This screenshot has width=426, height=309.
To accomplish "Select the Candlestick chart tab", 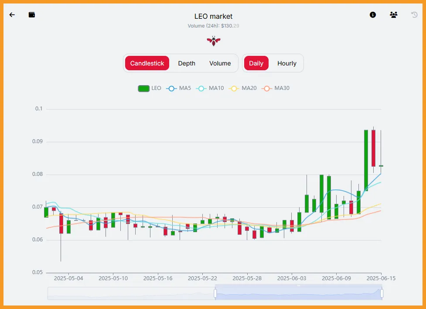I will tap(147, 63).
